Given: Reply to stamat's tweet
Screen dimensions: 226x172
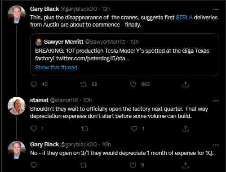Looking at the screenshot, I should click(34, 128).
